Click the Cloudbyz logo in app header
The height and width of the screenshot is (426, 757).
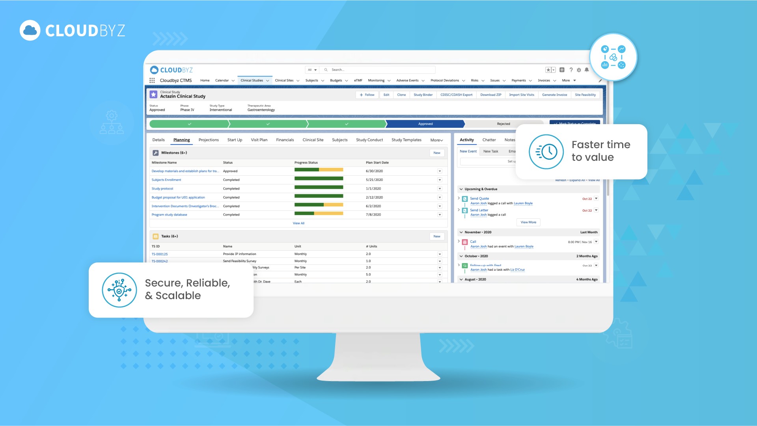(x=172, y=70)
